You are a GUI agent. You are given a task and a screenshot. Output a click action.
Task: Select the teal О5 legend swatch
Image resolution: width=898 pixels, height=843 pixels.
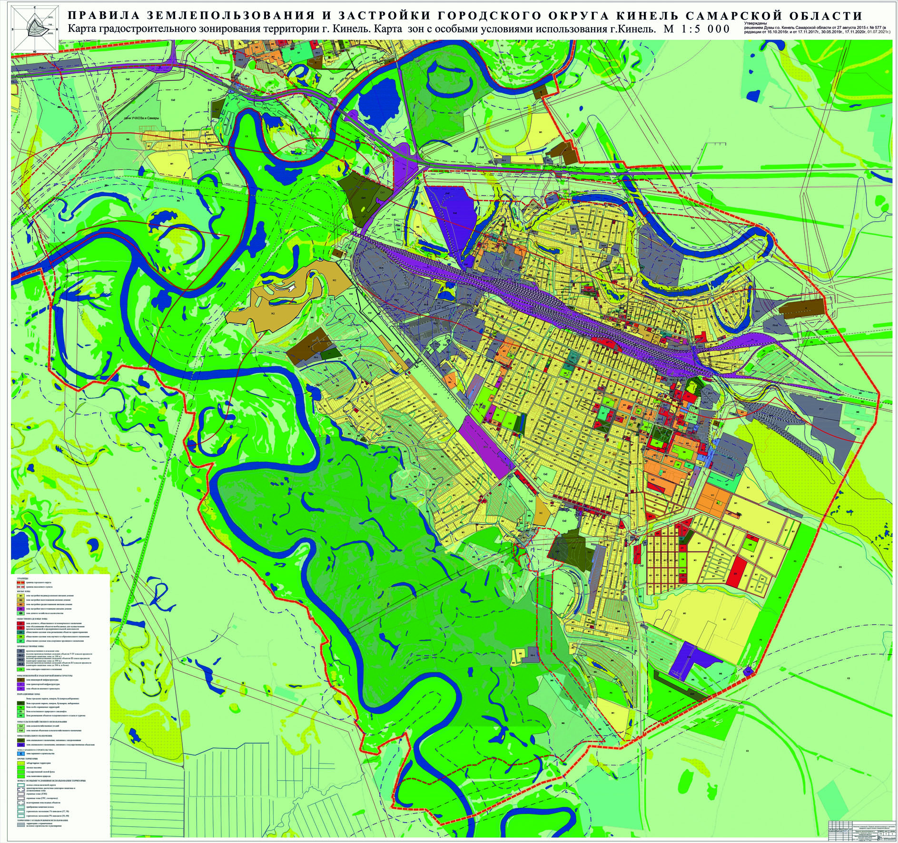pos(20,632)
